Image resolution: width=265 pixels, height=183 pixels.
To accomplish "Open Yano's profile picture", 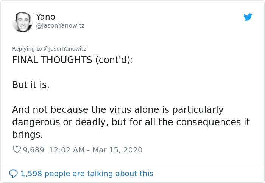I will tap(22, 22).
